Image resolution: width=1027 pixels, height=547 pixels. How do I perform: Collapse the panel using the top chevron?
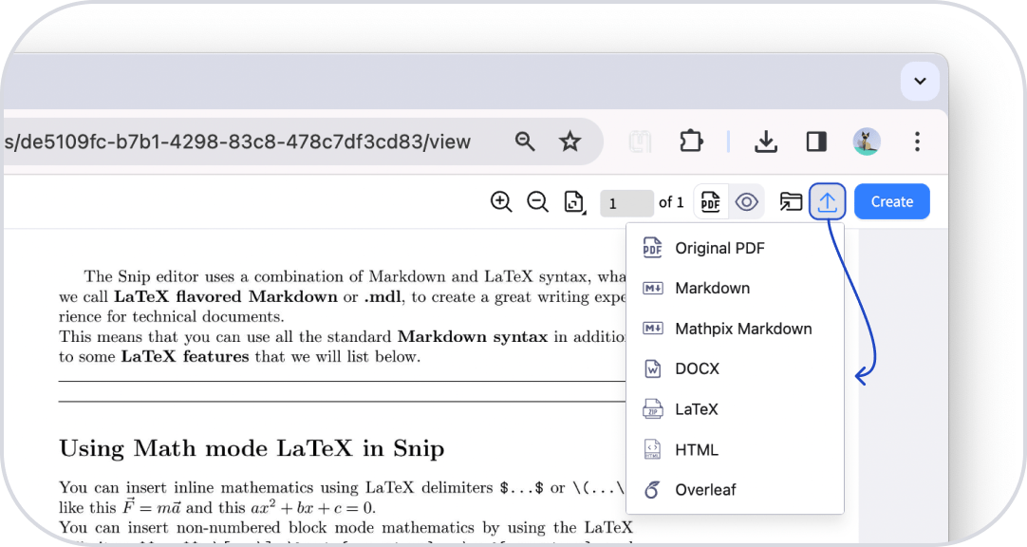coord(919,82)
